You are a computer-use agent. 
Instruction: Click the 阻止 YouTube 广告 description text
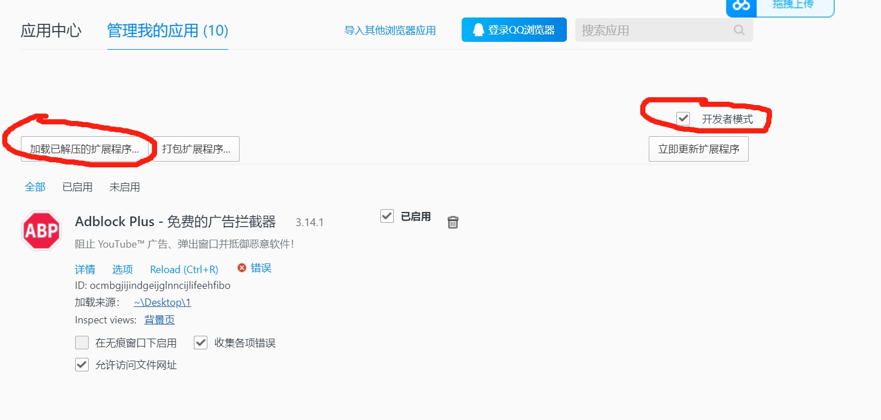coord(184,244)
